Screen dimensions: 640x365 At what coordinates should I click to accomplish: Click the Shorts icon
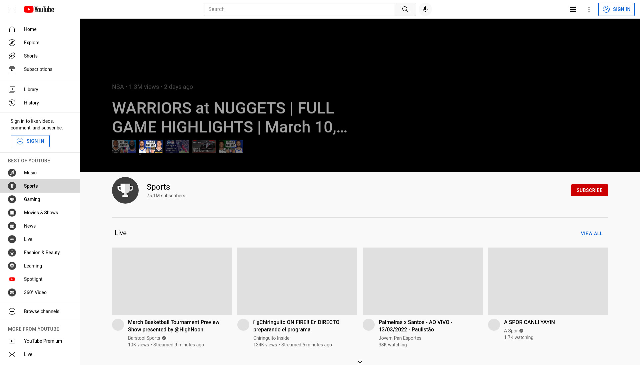pos(12,56)
